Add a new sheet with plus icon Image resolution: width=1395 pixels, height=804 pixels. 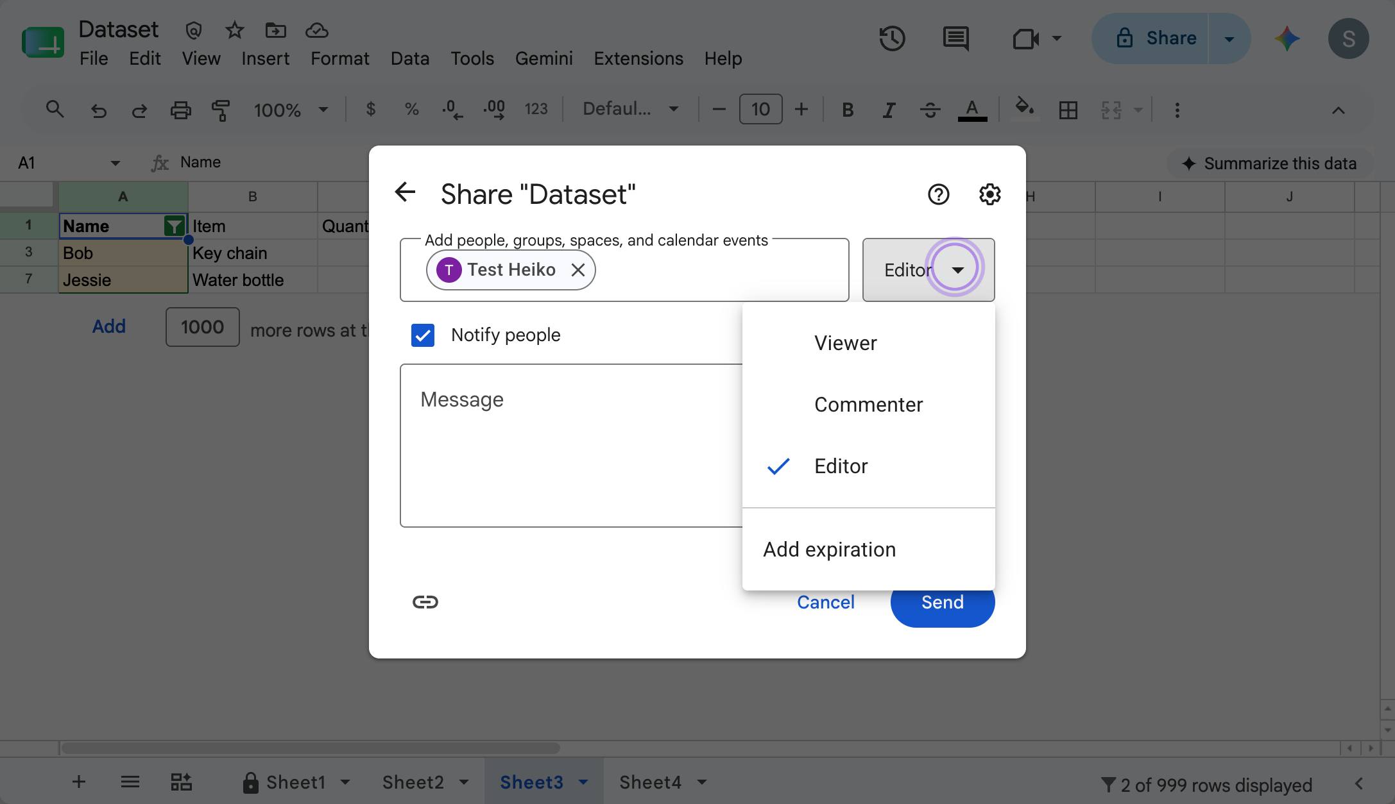coord(79,782)
